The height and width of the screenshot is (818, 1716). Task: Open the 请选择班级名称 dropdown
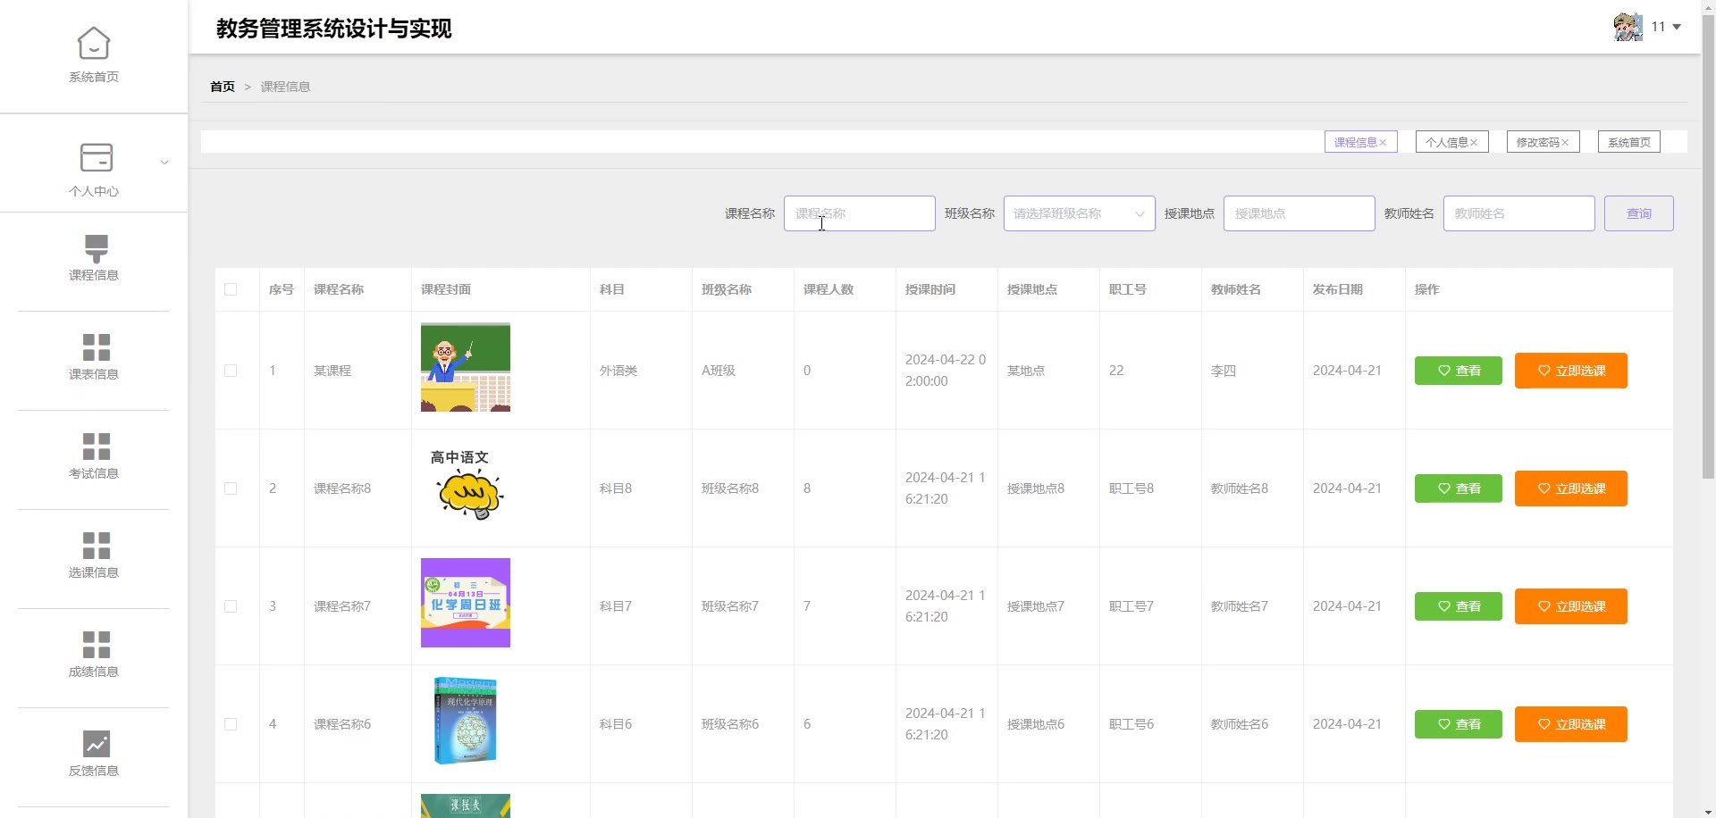click(x=1079, y=213)
